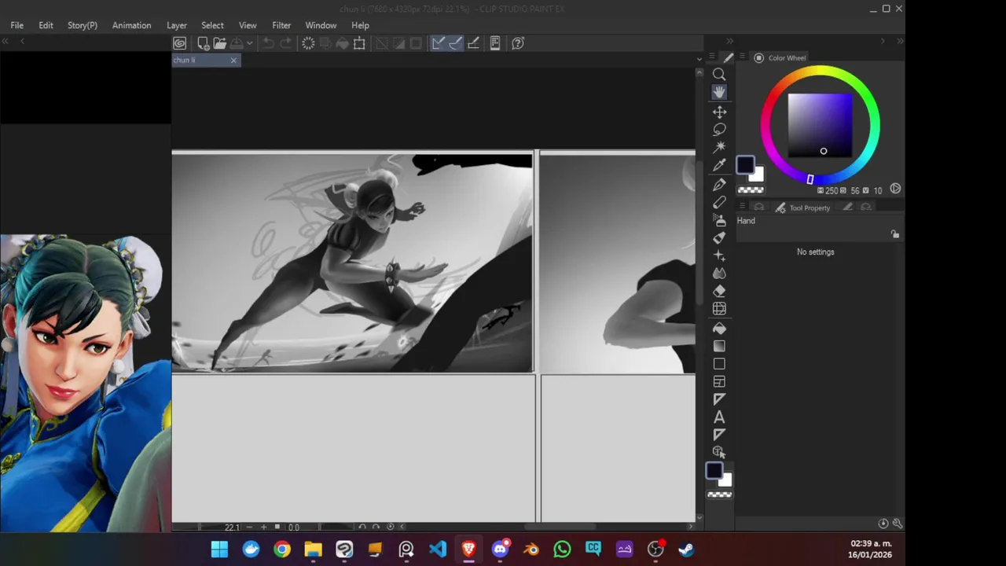This screenshot has height=566, width=1006.
Task: Open the tool palette menu
Action: tap(711, 57)
